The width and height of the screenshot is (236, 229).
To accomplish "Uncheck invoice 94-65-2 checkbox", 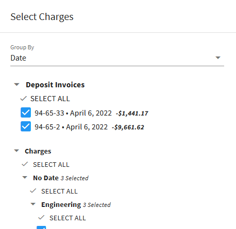I will pos(26,126).
